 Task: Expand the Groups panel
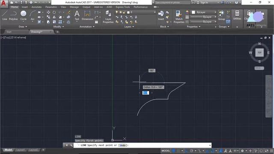pos(224,27)
